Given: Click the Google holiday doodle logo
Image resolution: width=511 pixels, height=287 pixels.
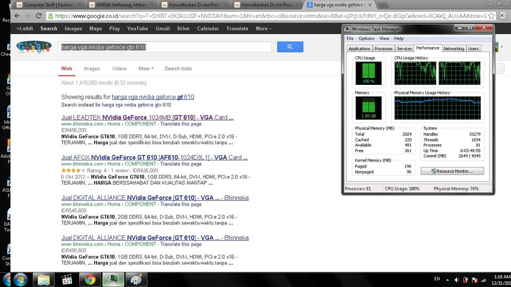Looking at the screenshot, I should (34, 47).
